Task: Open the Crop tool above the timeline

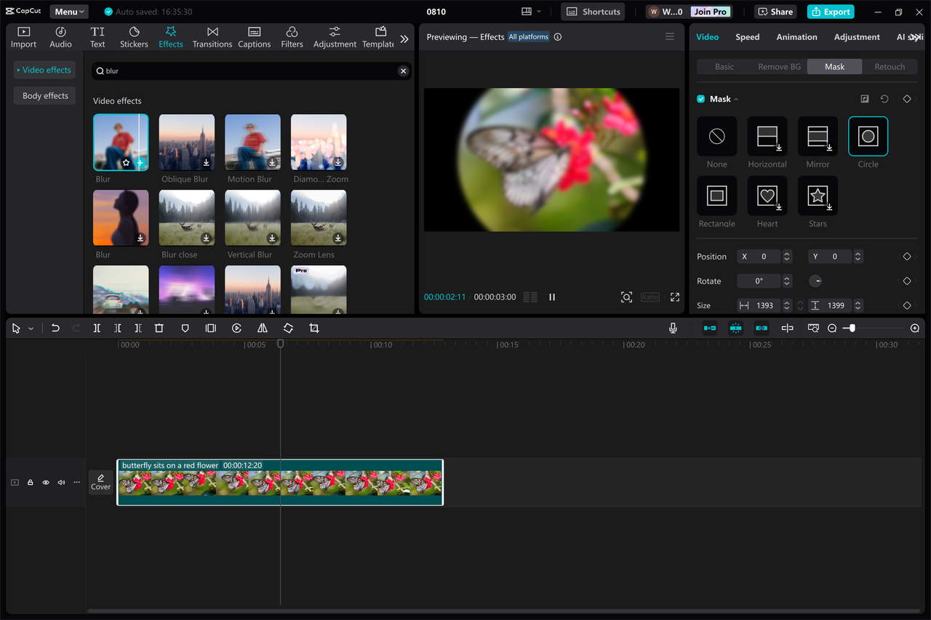Action: (x=313, y=328)
